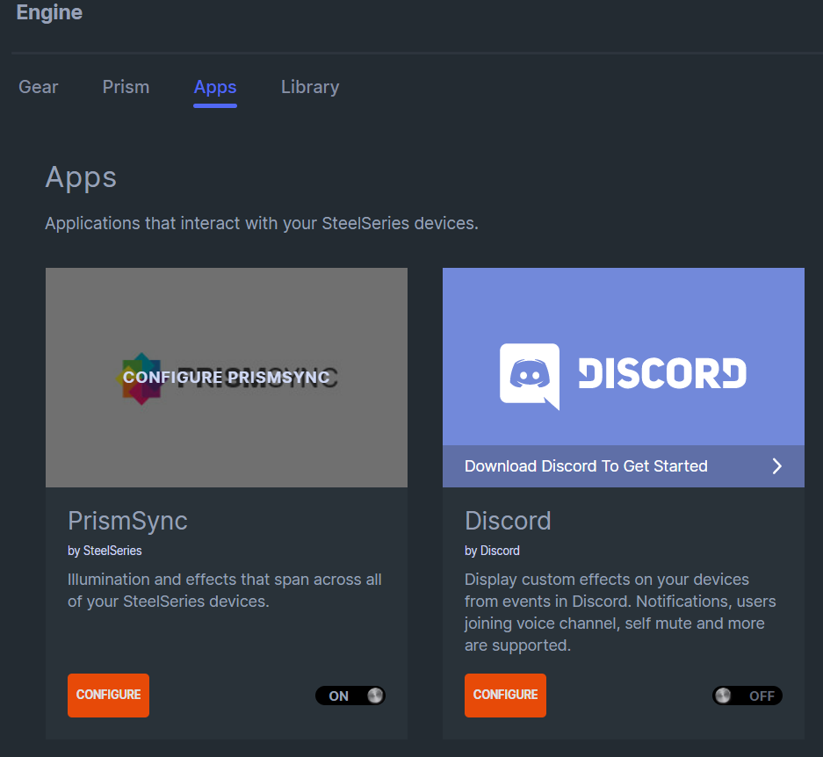The height and width of the screenshot is (757, 823).
Task: Click the Discord card title
Action: pos(508,521)
